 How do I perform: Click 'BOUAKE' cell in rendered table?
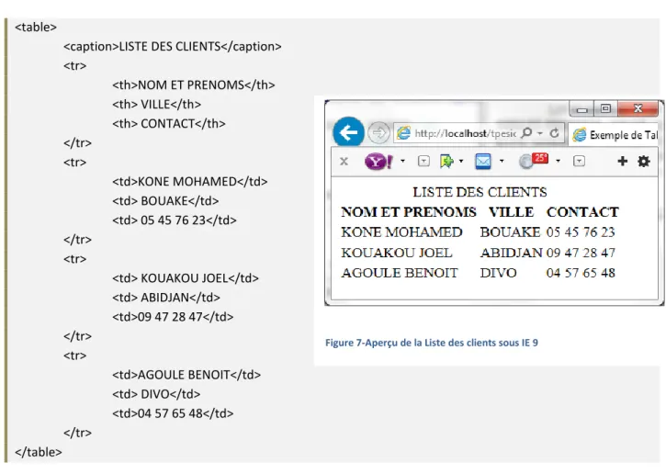[510, 232]
